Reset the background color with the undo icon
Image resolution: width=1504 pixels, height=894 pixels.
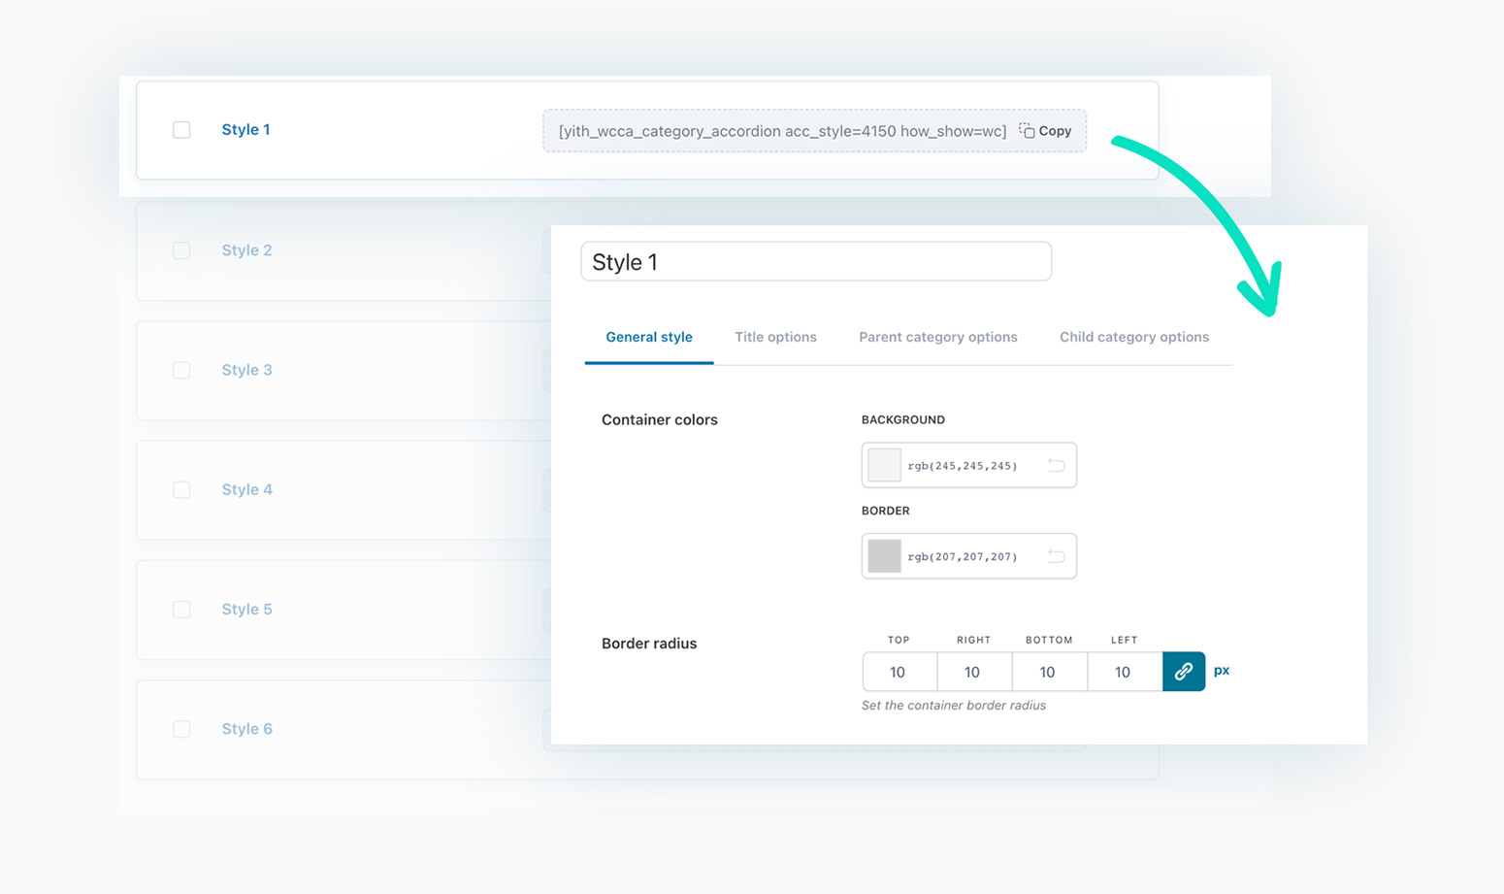[1056, 466]
